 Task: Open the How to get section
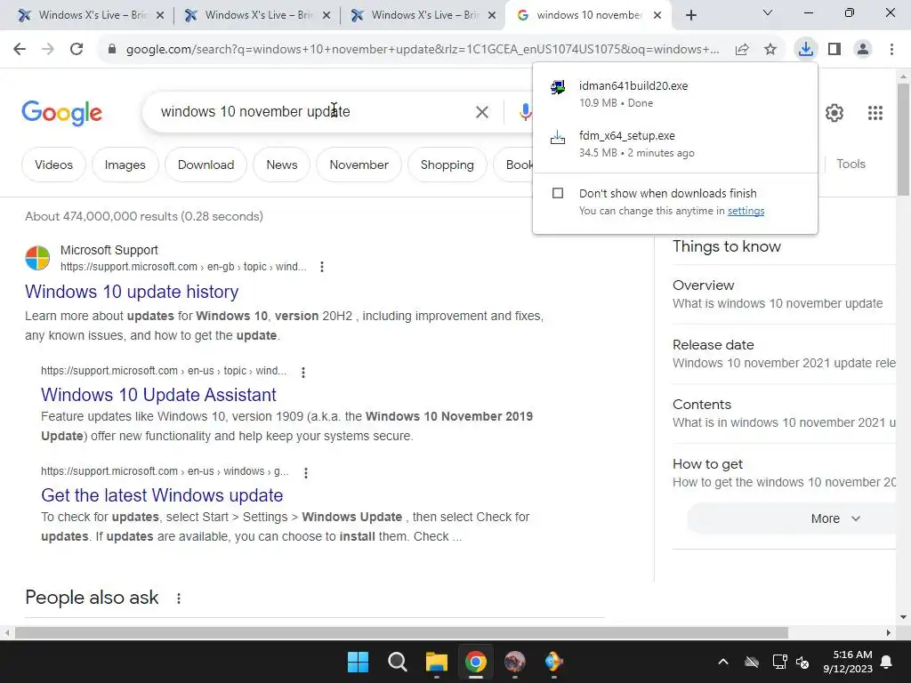coord(784,473)
